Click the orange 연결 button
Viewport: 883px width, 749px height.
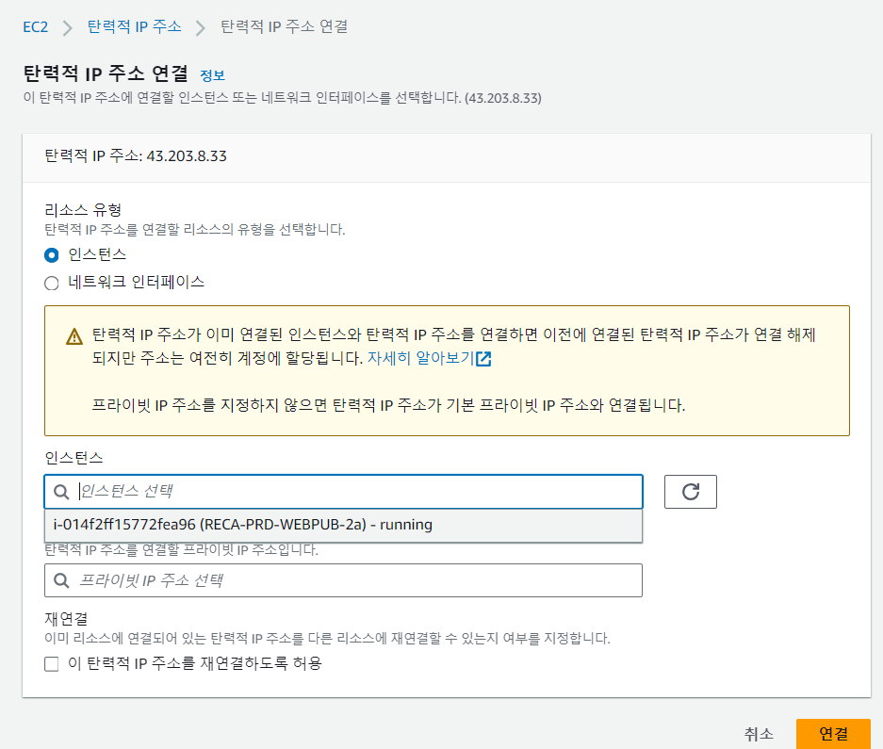pos(833,734)
